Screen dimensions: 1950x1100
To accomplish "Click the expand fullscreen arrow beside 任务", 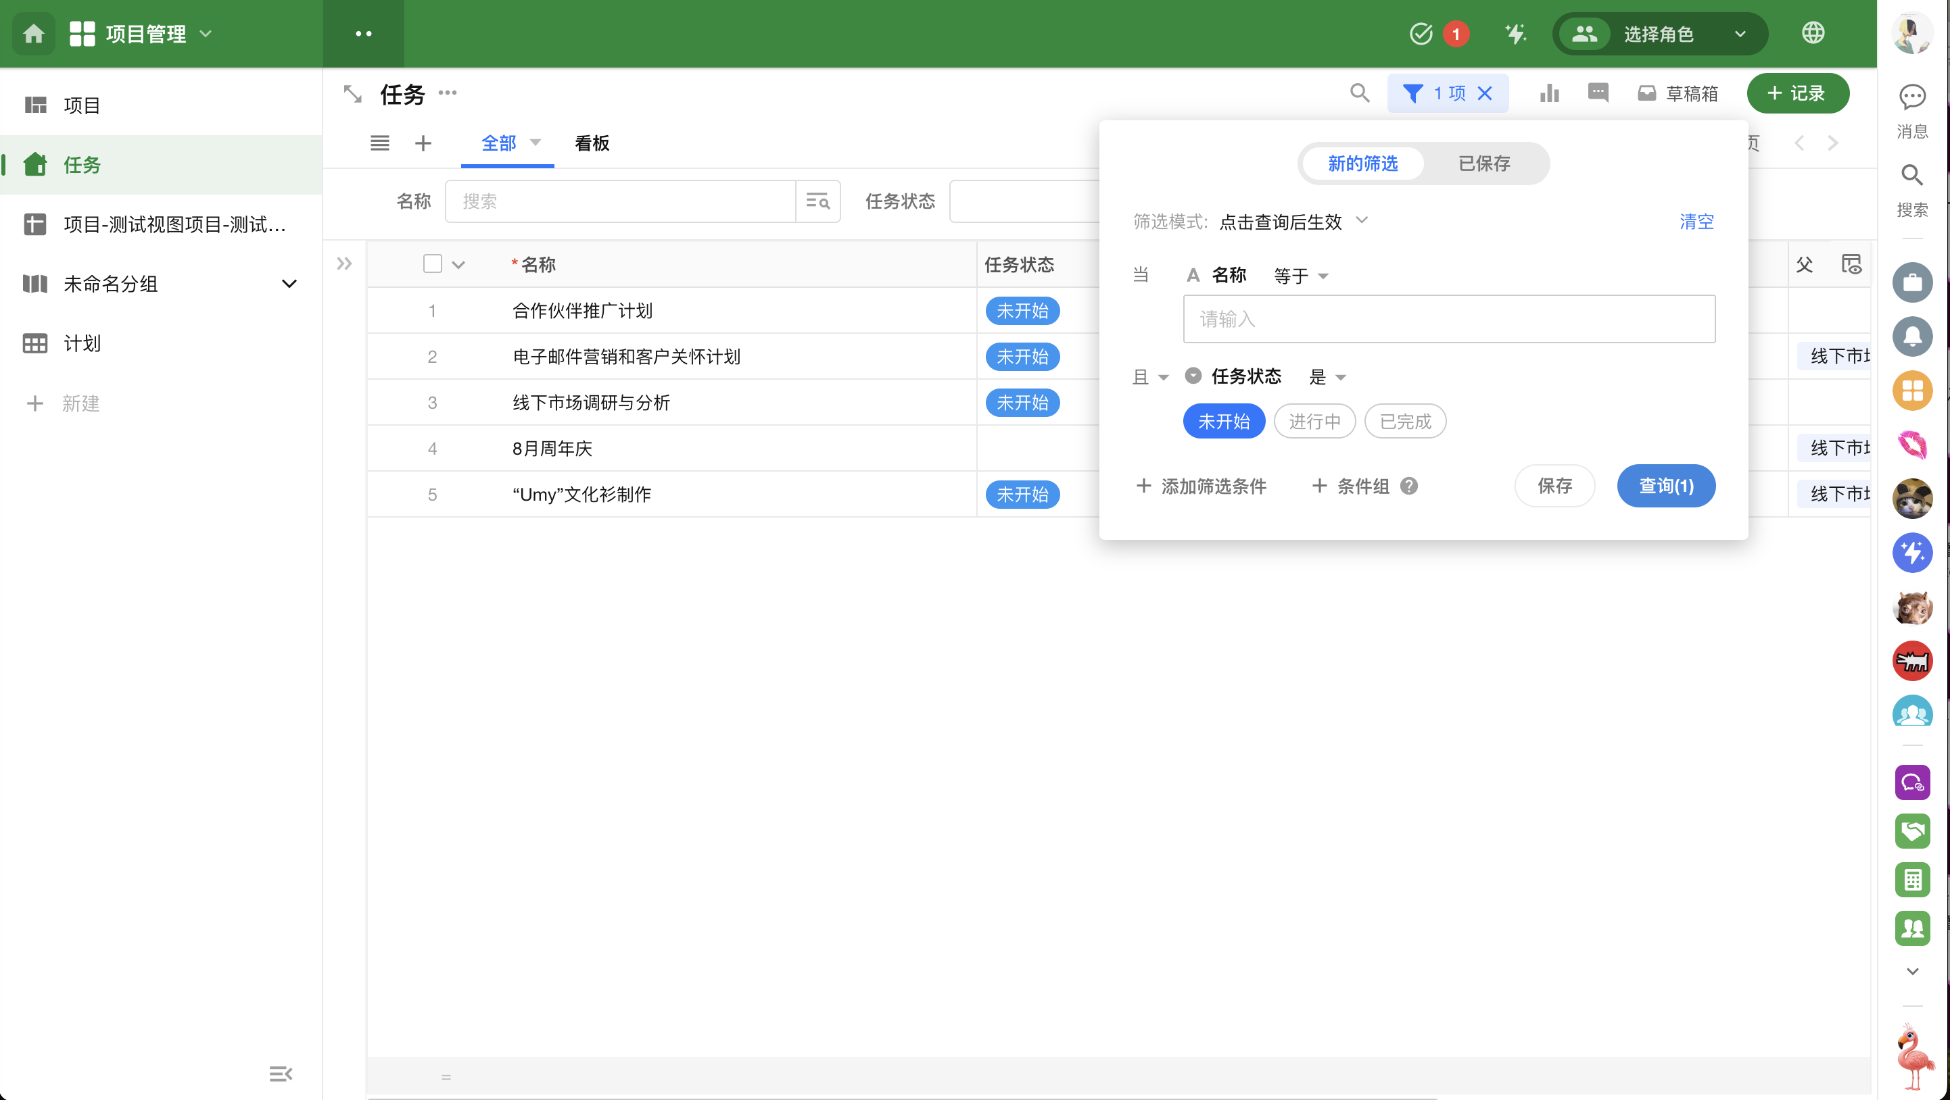I will pyautogui.click(x=353, y=94).
